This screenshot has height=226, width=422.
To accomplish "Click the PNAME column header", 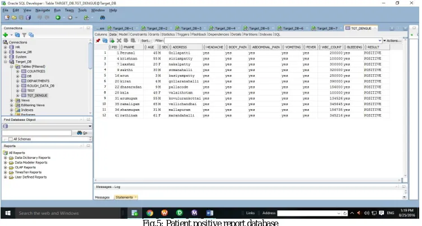I will [x=132, y=47].
